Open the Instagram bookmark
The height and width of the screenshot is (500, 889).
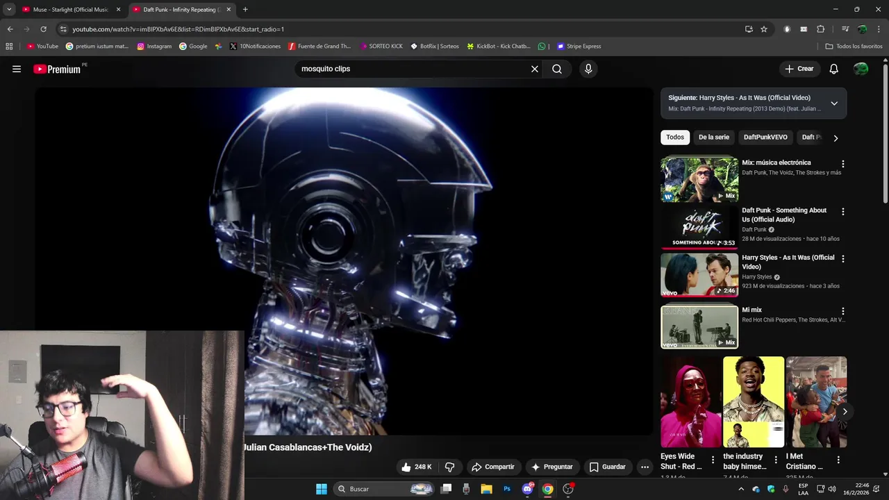click(154, 47)
